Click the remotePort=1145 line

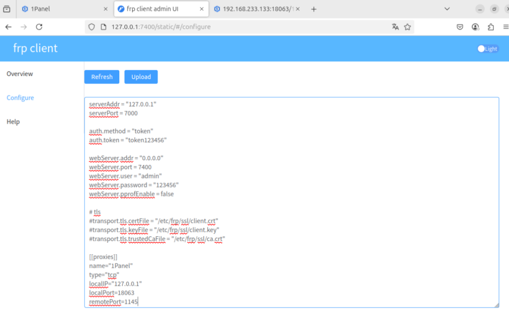point(113,302)
